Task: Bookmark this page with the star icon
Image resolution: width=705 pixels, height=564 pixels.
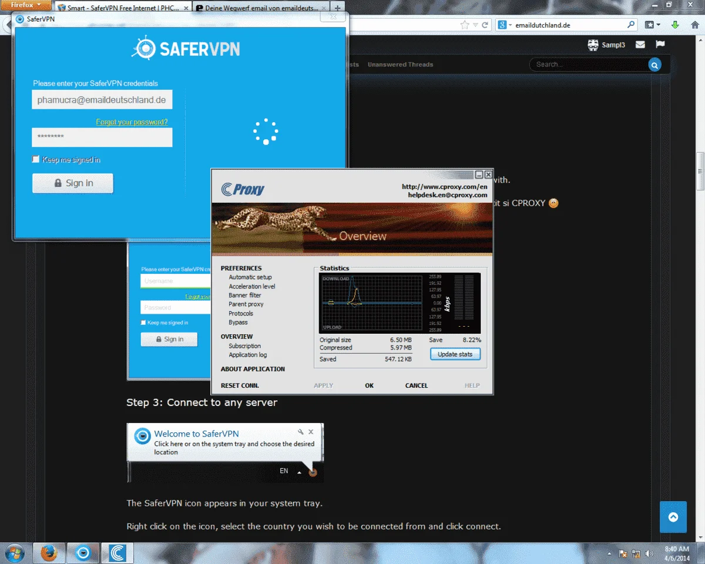Action: click(465, 25)
